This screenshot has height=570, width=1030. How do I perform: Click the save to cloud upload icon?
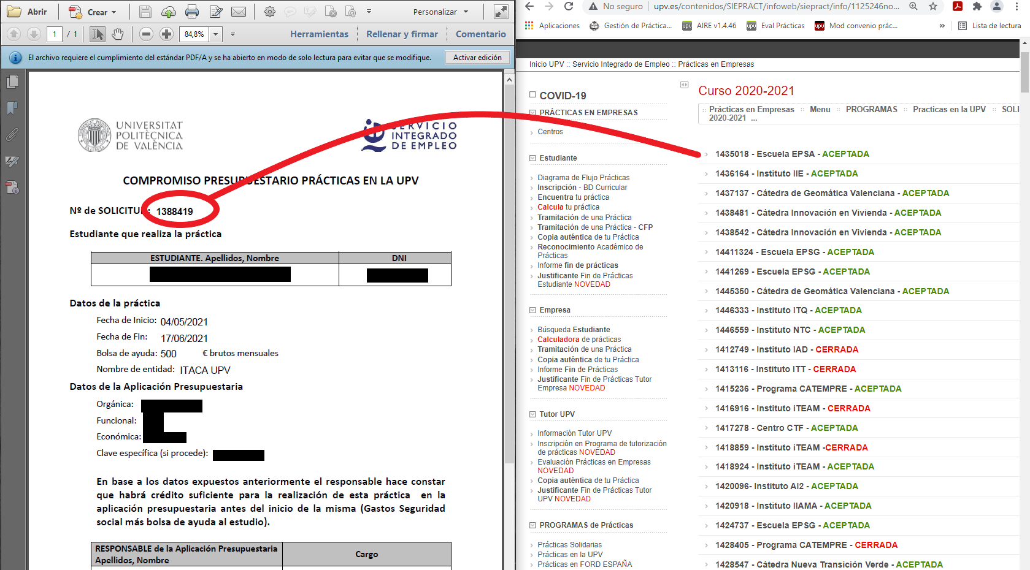tap(169, 12)
